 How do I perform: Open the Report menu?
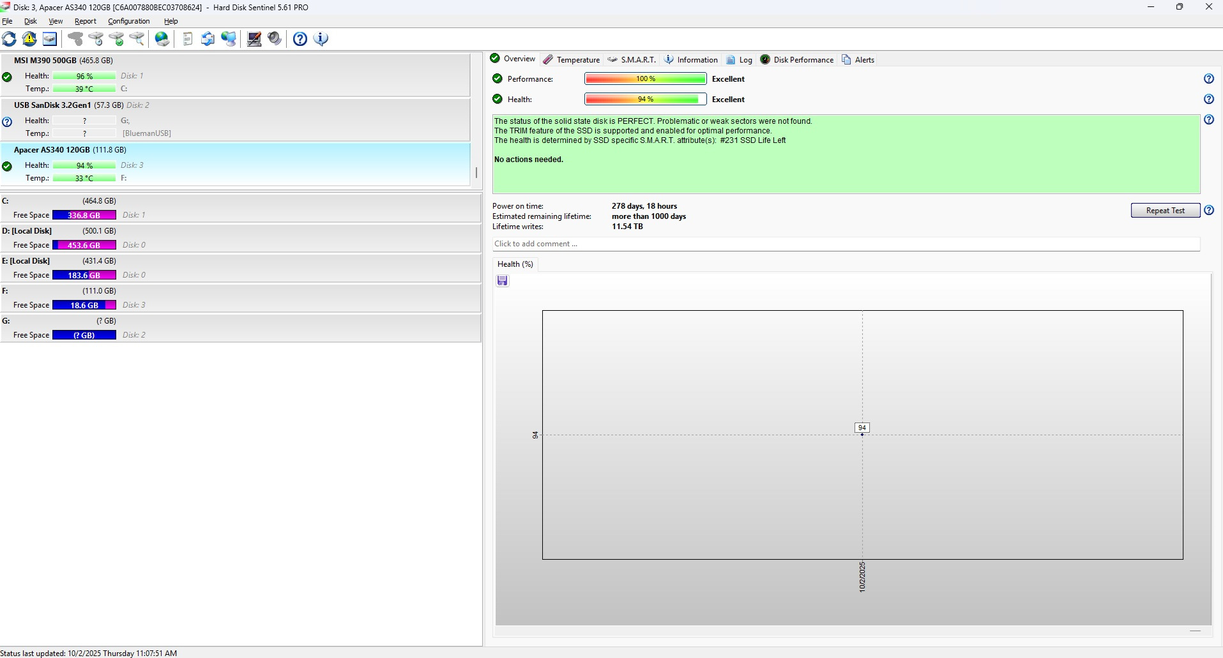tap(85, 21)
